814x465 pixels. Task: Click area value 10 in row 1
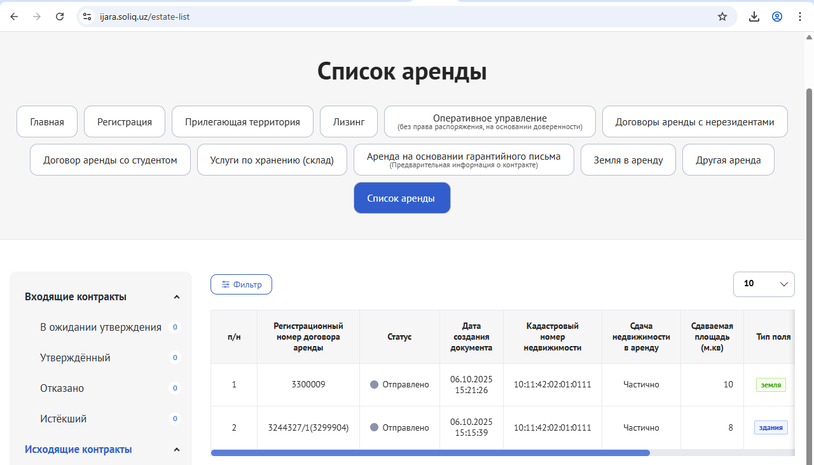[x=728, y=384]
